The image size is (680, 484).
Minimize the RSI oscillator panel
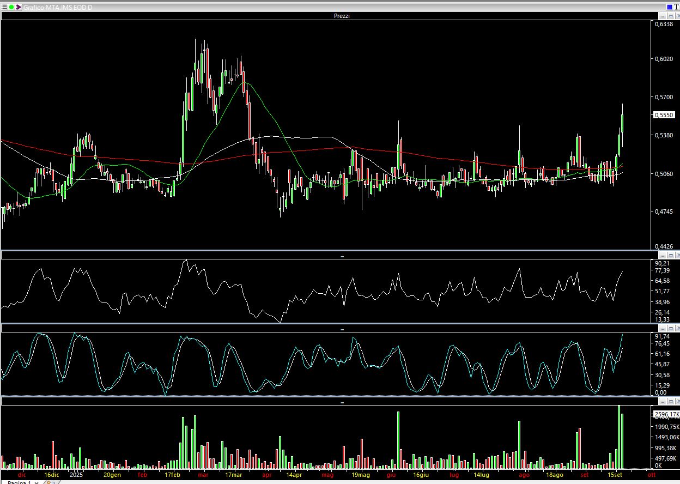[663, 255]
